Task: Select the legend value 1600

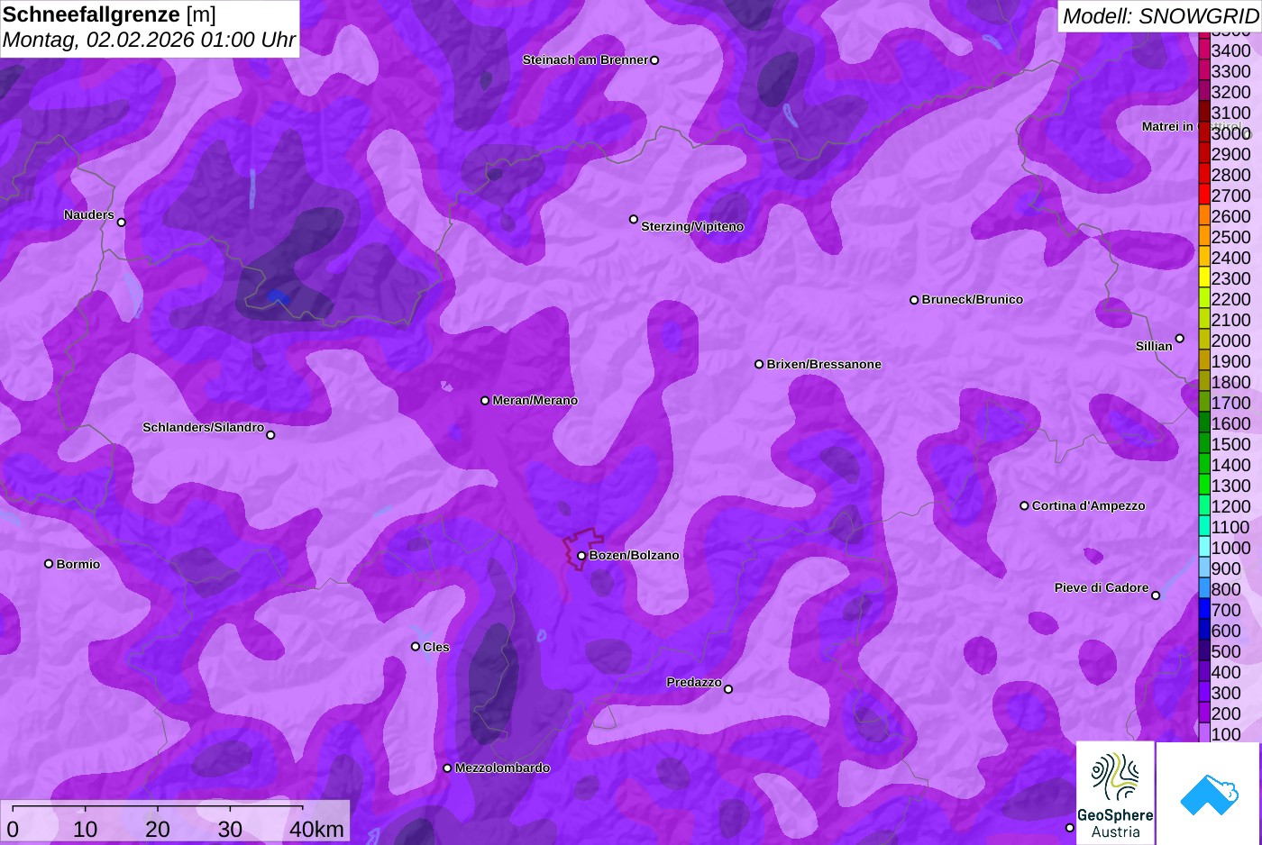Action: tap(1231, 424)
